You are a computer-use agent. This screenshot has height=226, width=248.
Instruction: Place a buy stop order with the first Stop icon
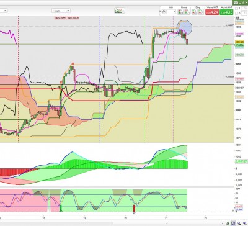[x=194, y=12]
